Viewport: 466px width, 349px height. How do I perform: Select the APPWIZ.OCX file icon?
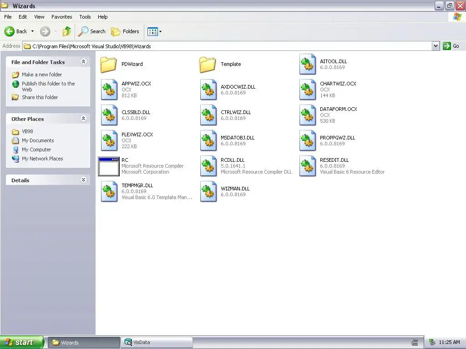109,90
